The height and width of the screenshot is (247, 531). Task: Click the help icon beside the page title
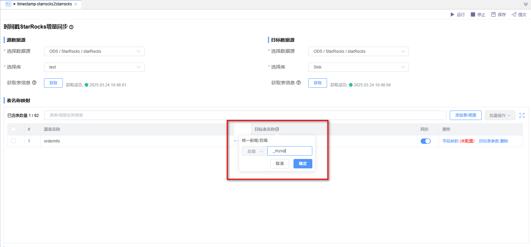pos(71,27)
